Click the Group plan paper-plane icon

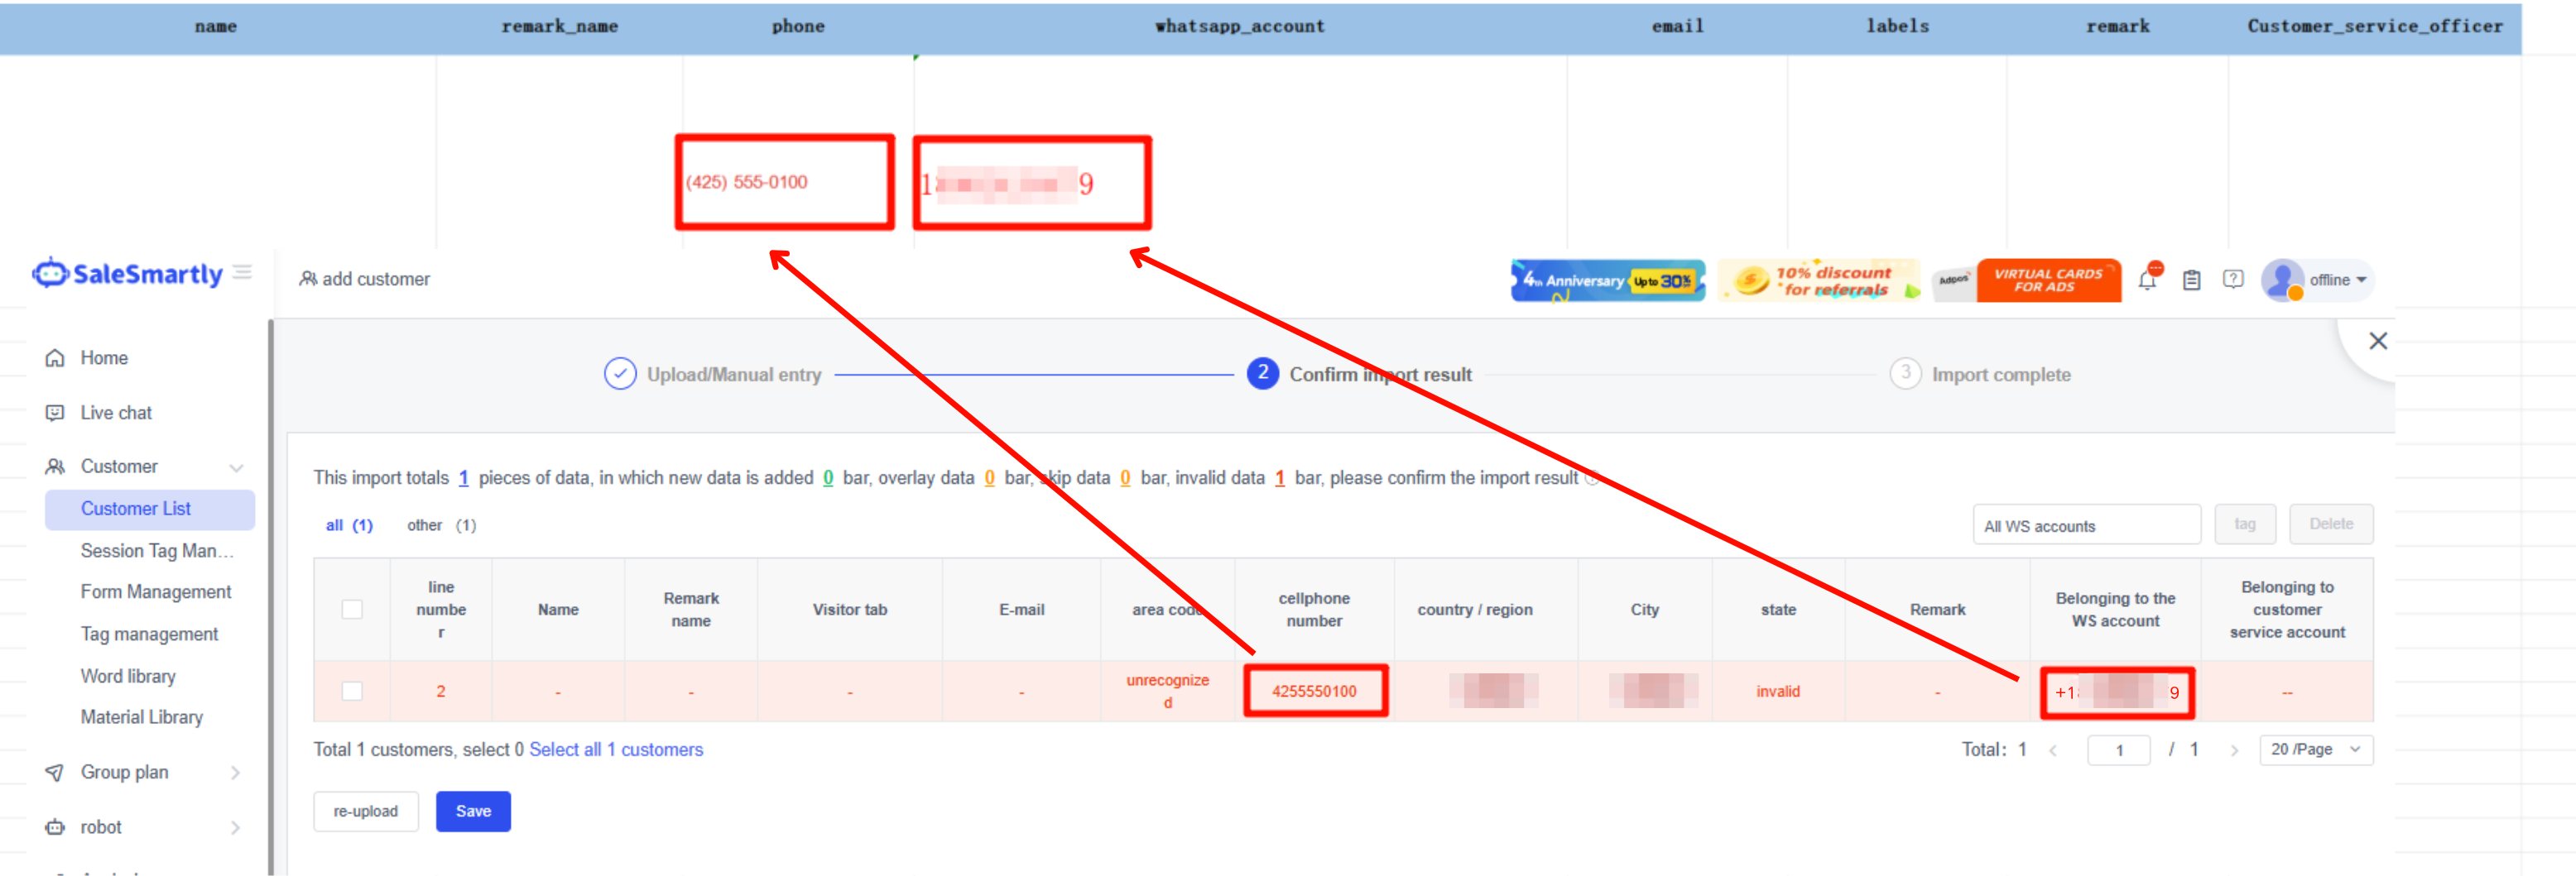(x=55, y=772)
